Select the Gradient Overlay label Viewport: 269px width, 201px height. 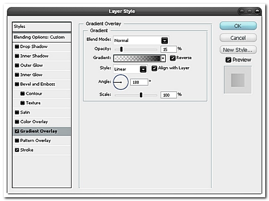pos(39,131)
